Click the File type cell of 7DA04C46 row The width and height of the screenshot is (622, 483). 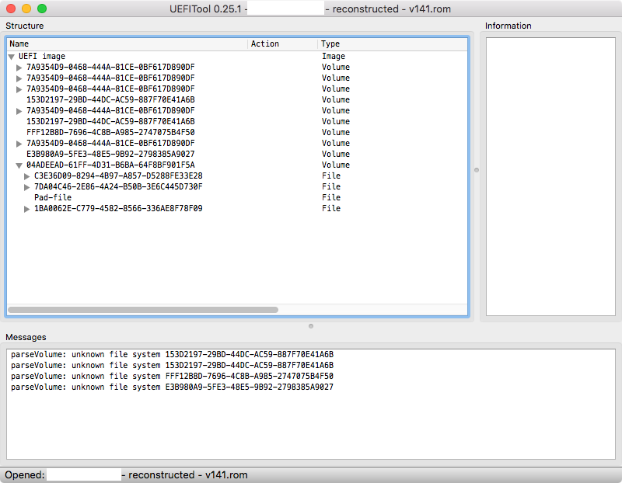331,186
